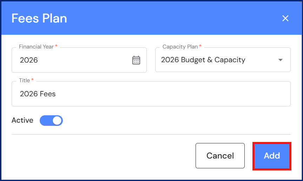Click the horizontal divider above the buttons

[x=151, y=134]
